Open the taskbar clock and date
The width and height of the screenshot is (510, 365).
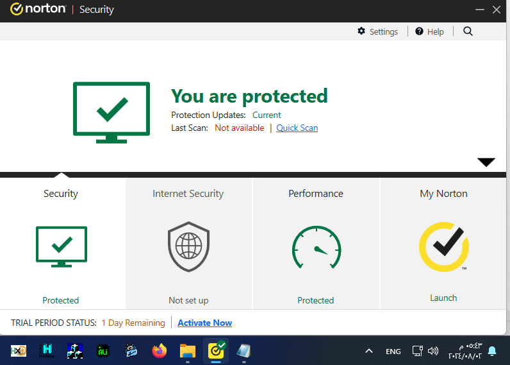[x=465, y=351]
